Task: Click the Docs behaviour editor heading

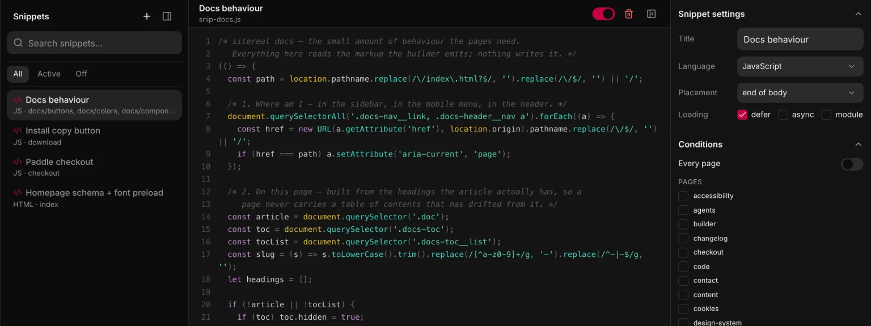Action: 231,9
